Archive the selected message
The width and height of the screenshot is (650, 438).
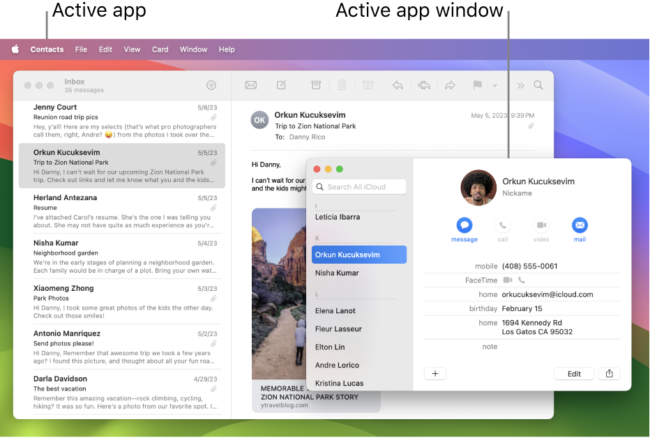click(x=316, y=84)
